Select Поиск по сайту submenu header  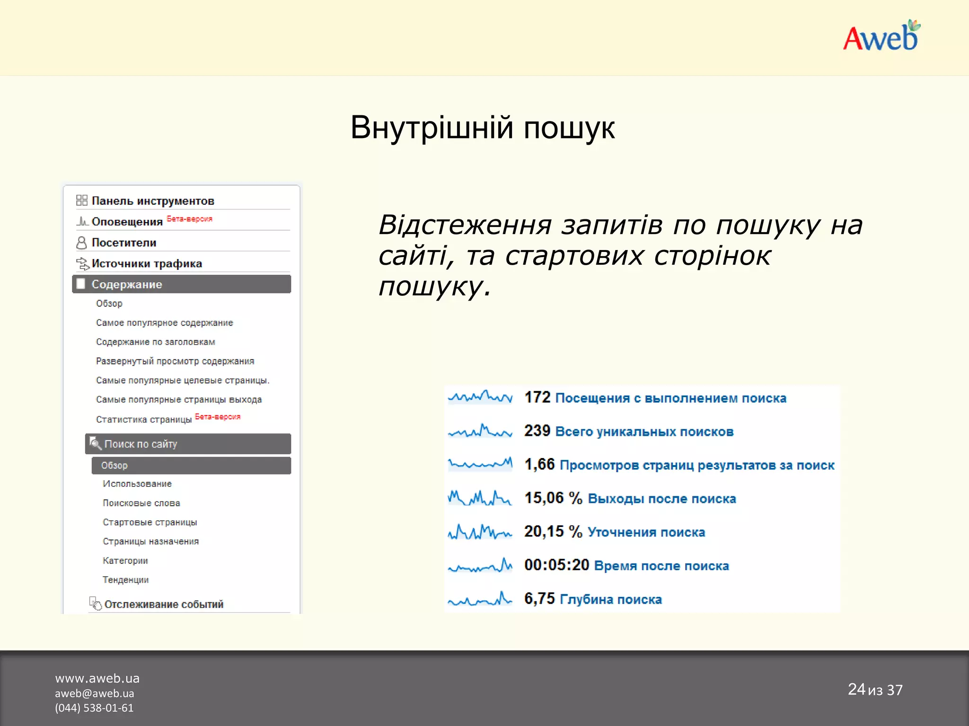pyautogui.click(x=188, y=444)
